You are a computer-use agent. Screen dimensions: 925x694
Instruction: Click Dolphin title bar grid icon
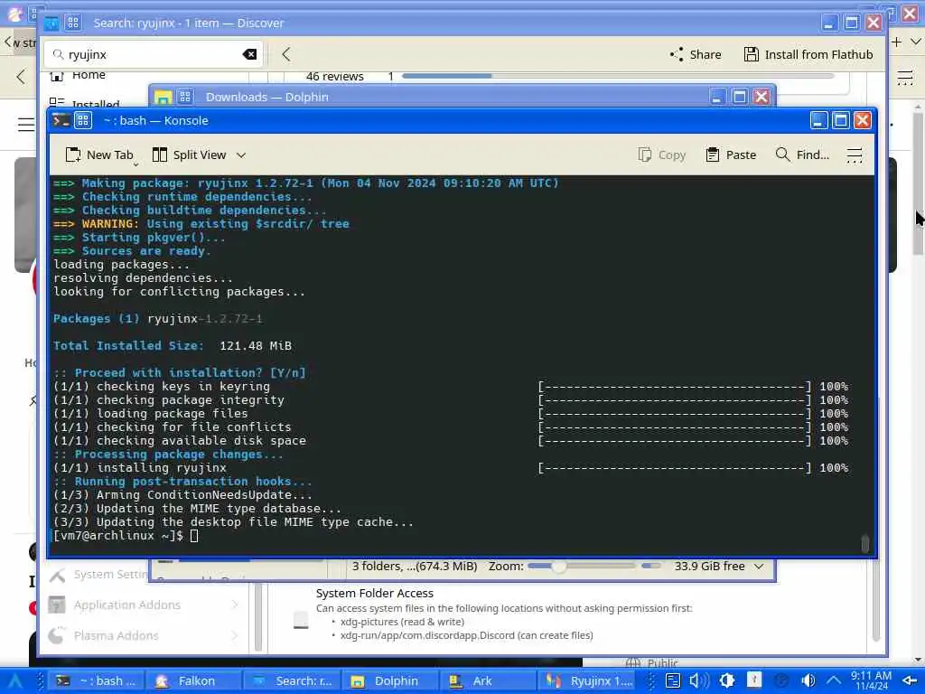click(x=185, y=97)
